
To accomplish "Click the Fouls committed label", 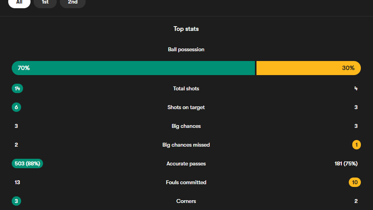I will tap(186, 183).
